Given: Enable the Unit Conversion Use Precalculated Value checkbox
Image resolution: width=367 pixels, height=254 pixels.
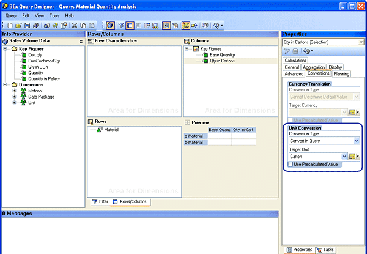Looking at the screenshot, I should pyautogui.click(x=291, y=165).
